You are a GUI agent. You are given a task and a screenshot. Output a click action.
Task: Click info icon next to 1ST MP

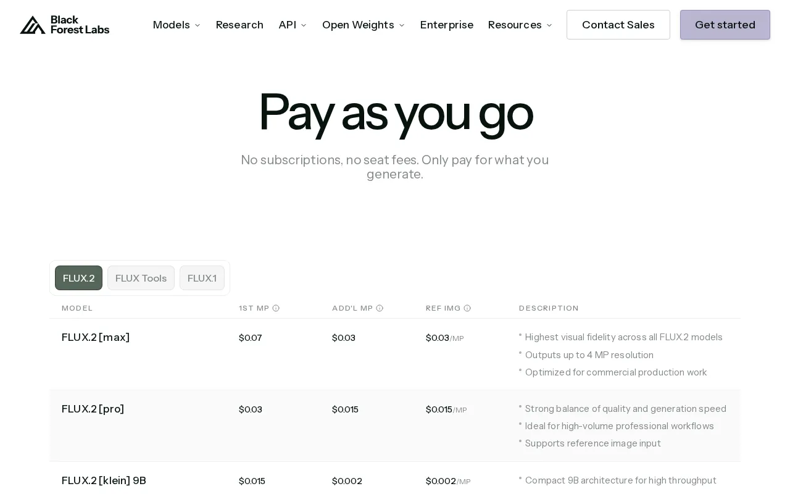[x=276, y=308]
